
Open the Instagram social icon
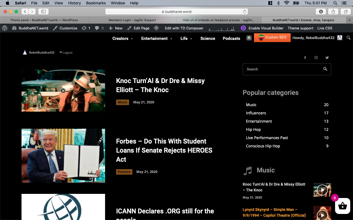(x=316, y=57)
